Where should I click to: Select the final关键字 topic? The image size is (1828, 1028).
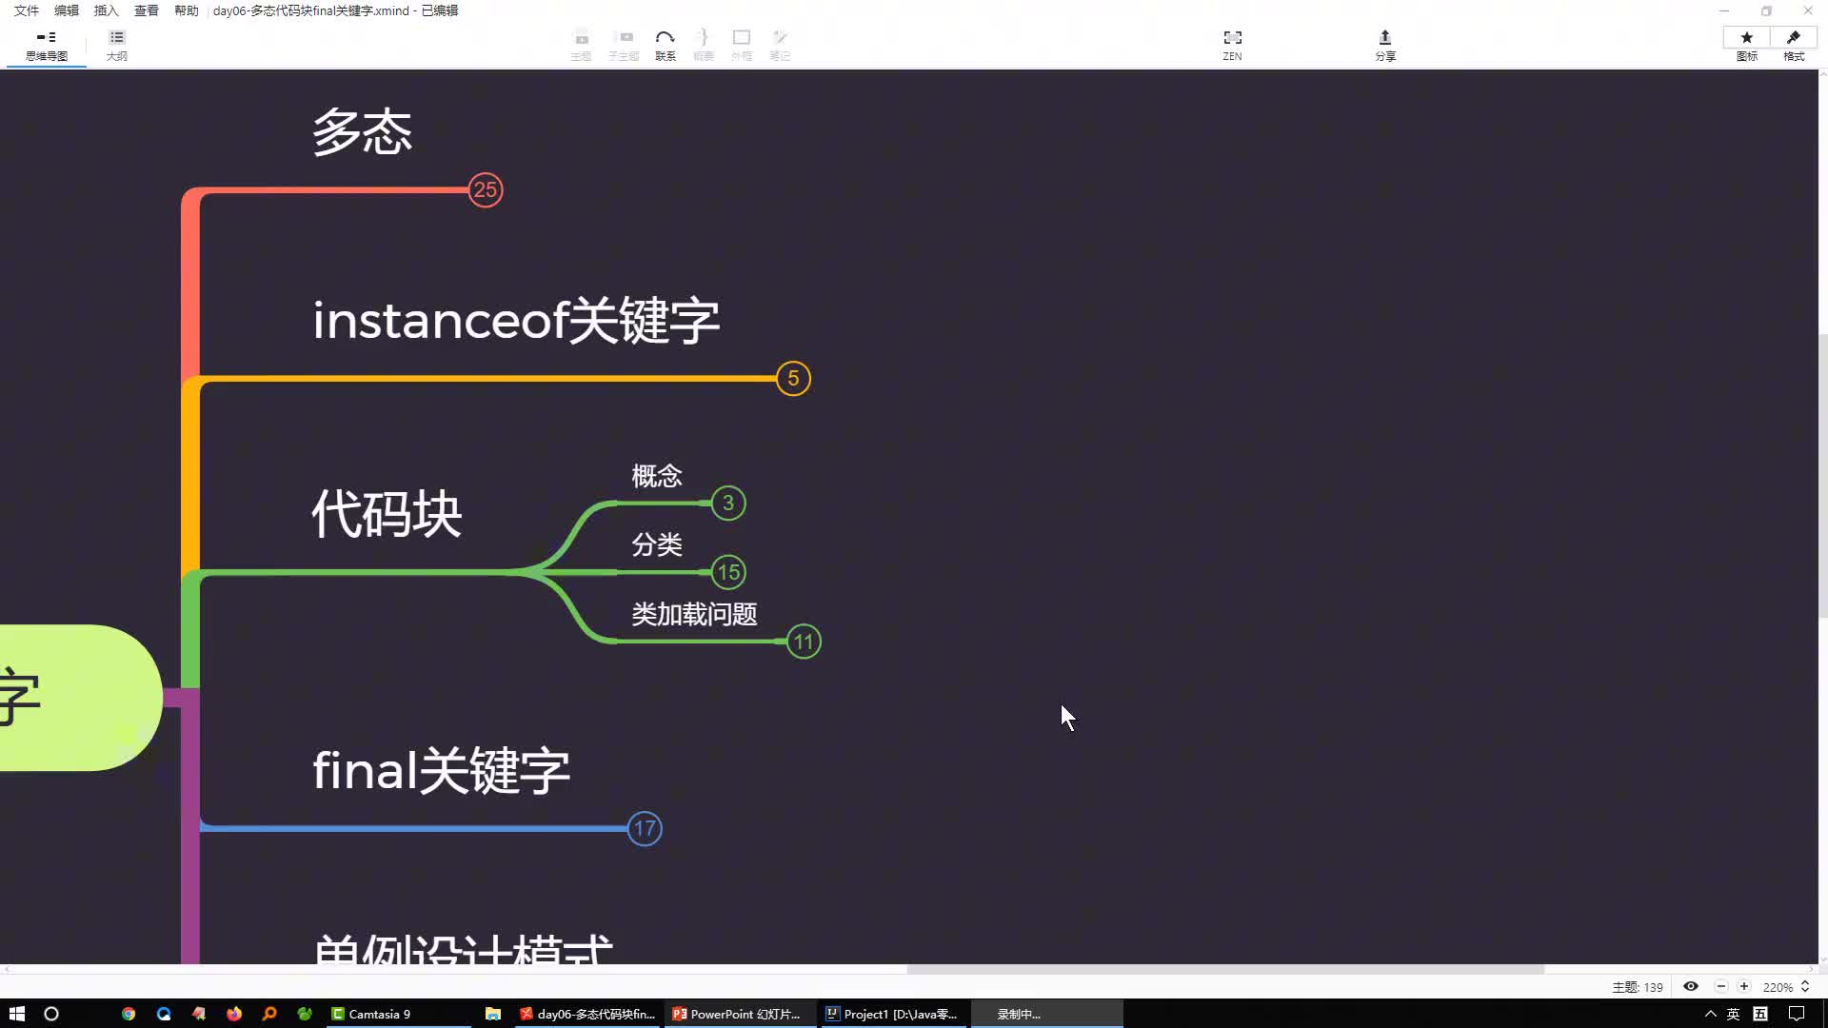tap(441, 770)
